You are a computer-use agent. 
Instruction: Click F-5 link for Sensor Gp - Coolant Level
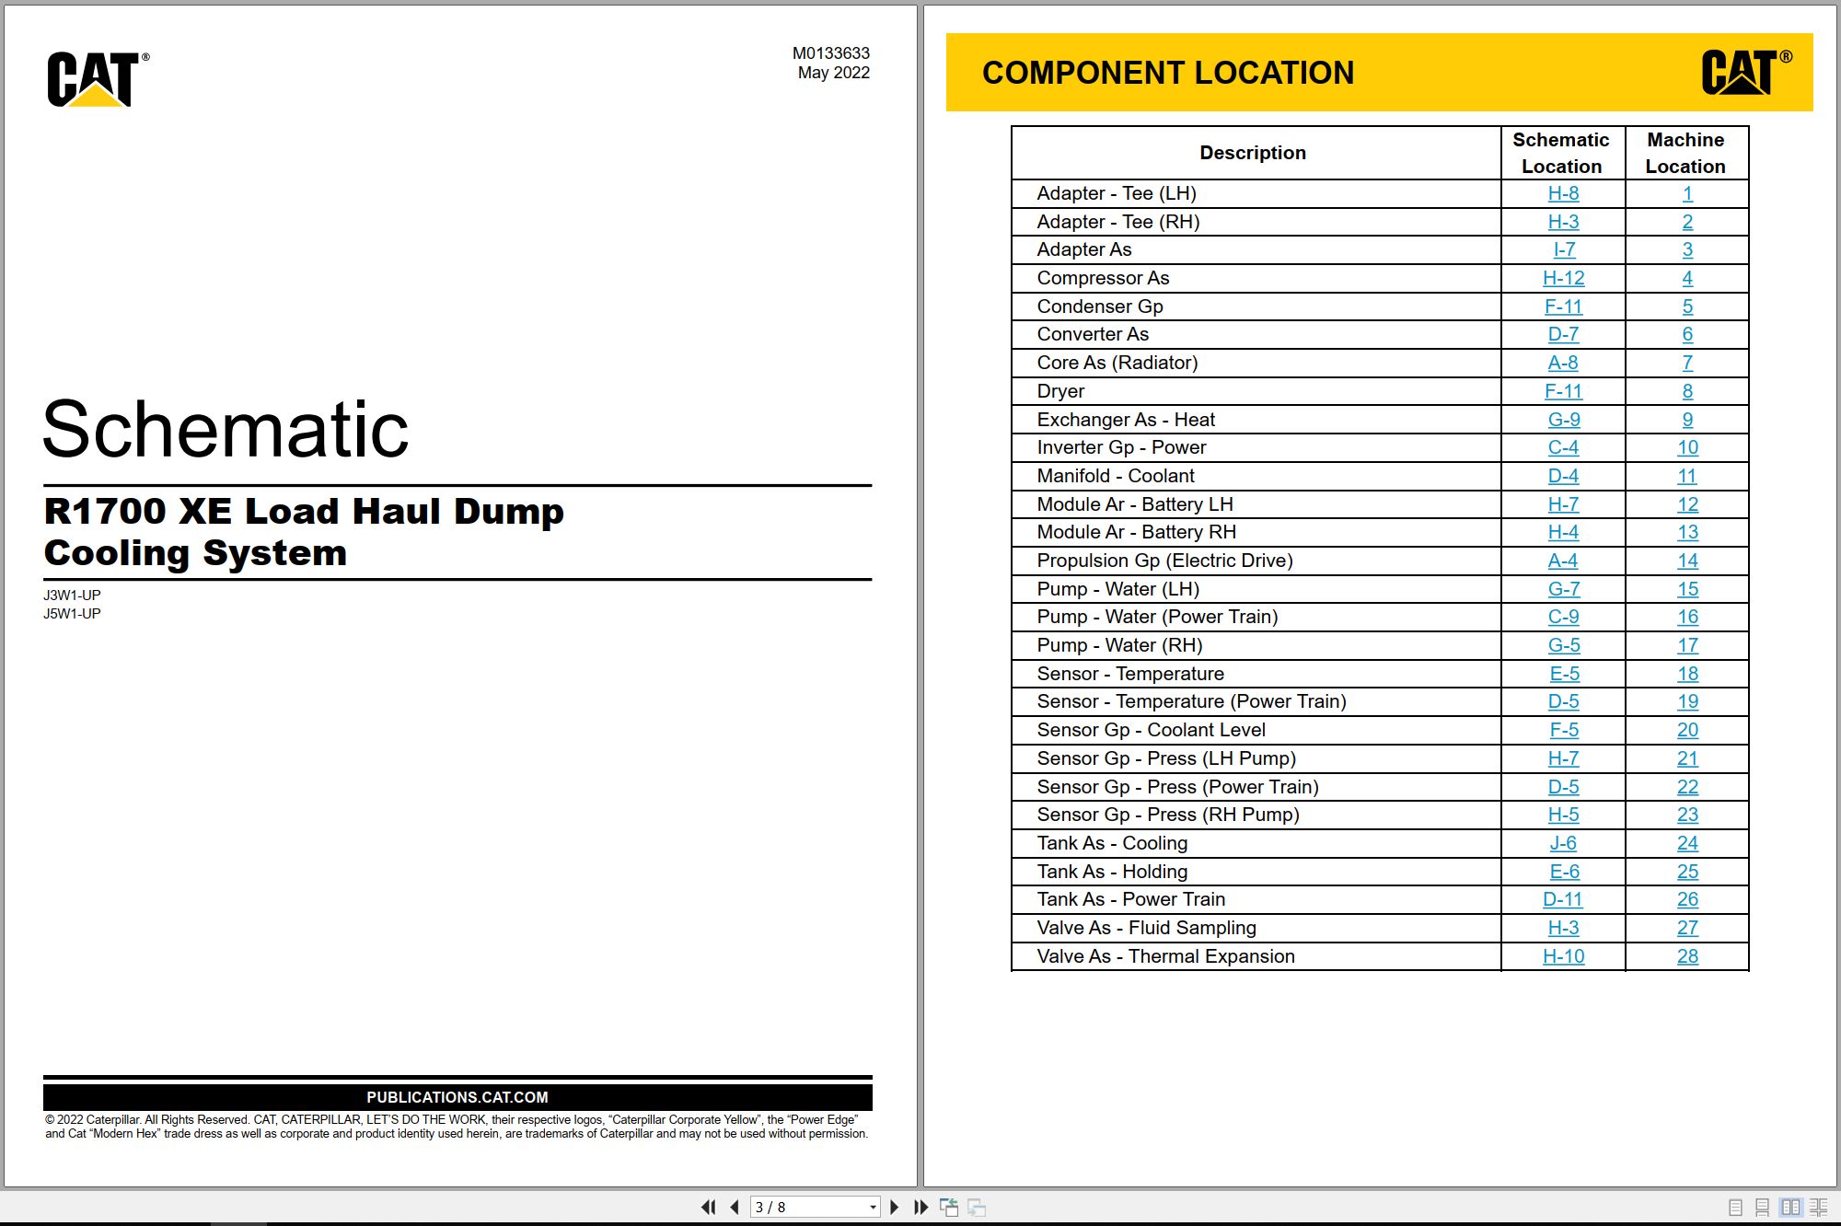coord(1564,730)
